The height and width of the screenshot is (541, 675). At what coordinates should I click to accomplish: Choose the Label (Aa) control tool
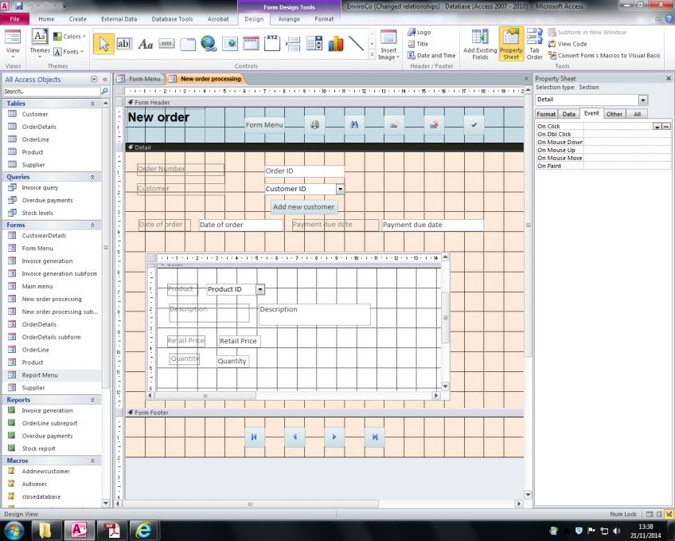pos(146,44)
